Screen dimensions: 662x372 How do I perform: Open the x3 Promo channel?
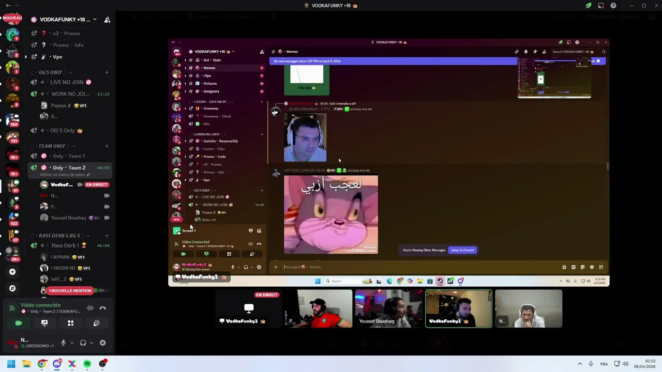point(70,34)
